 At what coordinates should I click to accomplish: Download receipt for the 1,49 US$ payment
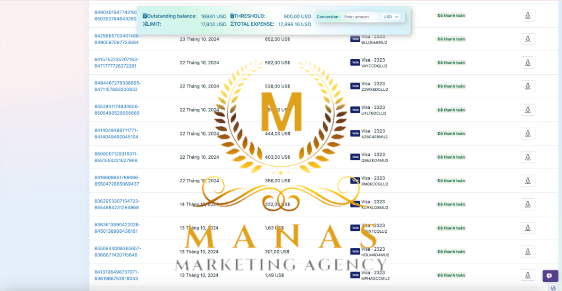pyautogui.click(x=528, y=275)
